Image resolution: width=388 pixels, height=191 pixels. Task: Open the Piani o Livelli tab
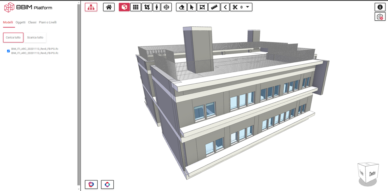(x=48, y=22)
